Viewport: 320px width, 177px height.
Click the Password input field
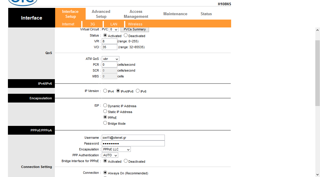click(133, 143)
